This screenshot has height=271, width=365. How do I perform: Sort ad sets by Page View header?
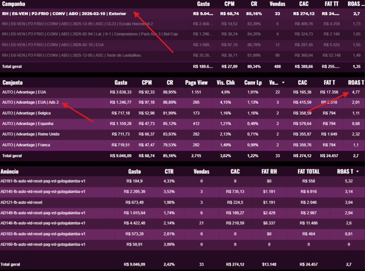(x=196, y=83)
